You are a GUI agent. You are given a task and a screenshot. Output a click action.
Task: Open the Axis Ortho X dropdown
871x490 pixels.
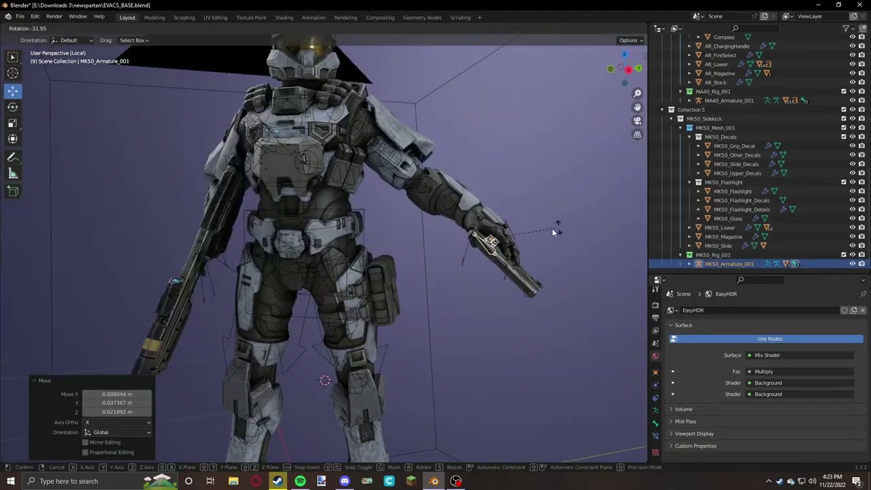point(117,423)
